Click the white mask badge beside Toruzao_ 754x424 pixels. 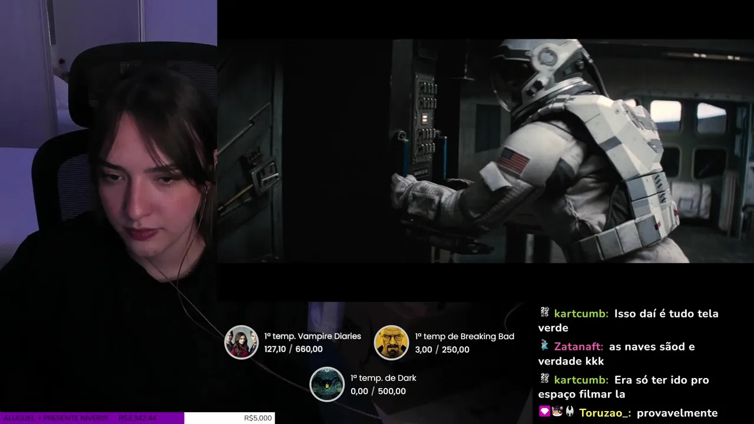(x=570, y=412)
